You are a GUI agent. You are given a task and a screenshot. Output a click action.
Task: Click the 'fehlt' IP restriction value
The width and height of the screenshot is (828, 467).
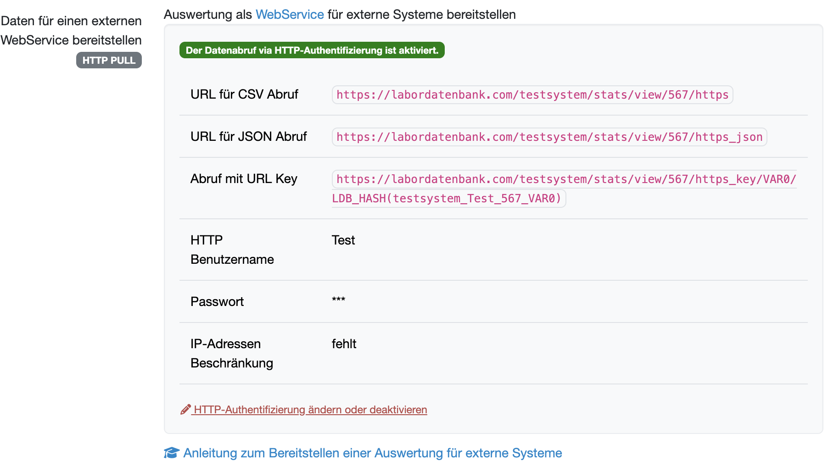pos(344,344)
